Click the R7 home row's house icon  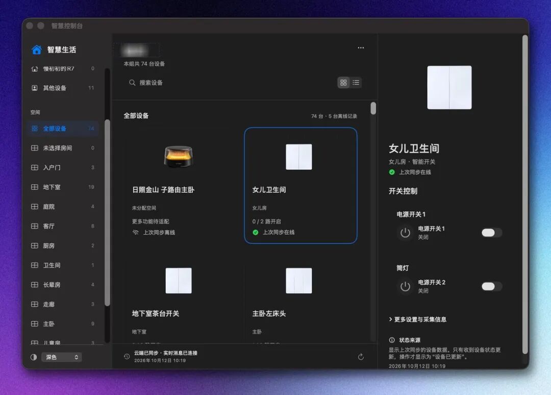coord(35,68)
